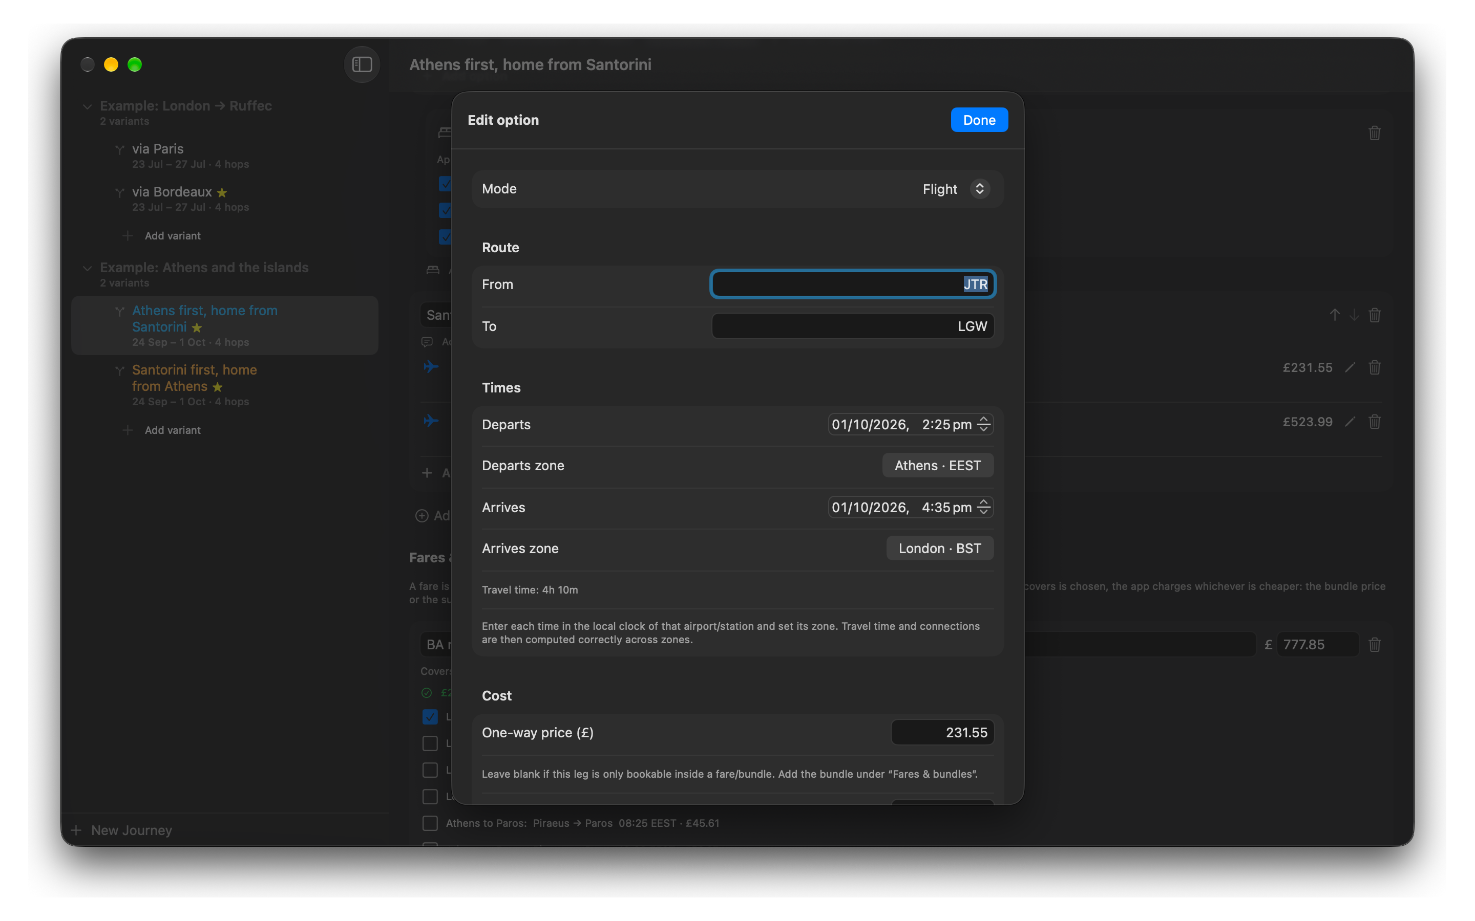This screenshot has height=921, width=1475.
Task: Click the One-way price field 231.55
Action: (942, 732)
